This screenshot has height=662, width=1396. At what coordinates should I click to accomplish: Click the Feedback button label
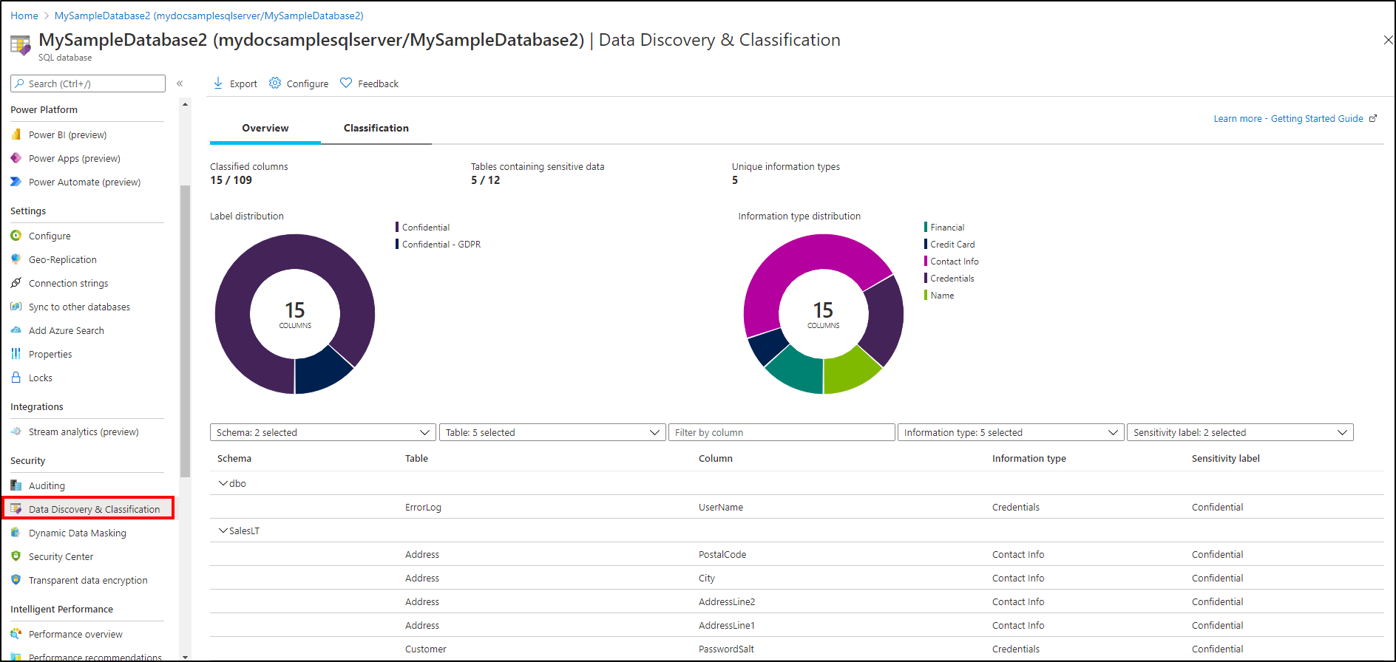point(379,83)
